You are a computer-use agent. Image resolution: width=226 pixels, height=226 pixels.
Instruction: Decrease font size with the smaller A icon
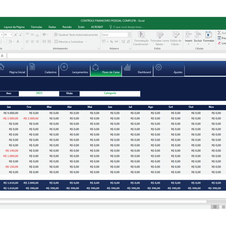pyautogui.click(x=21, y=35)
